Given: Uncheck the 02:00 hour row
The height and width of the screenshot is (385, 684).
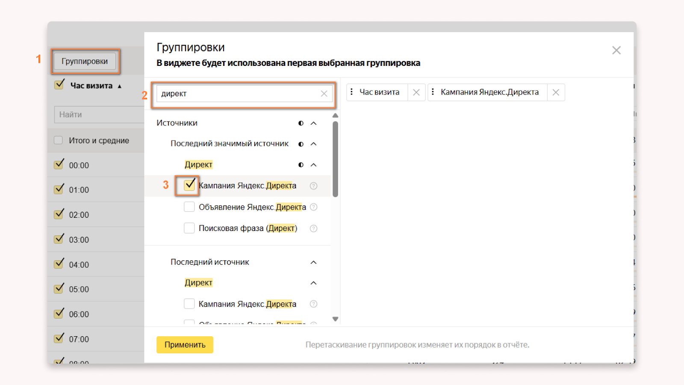Looking at the screenshot, I should pos(59,214).
